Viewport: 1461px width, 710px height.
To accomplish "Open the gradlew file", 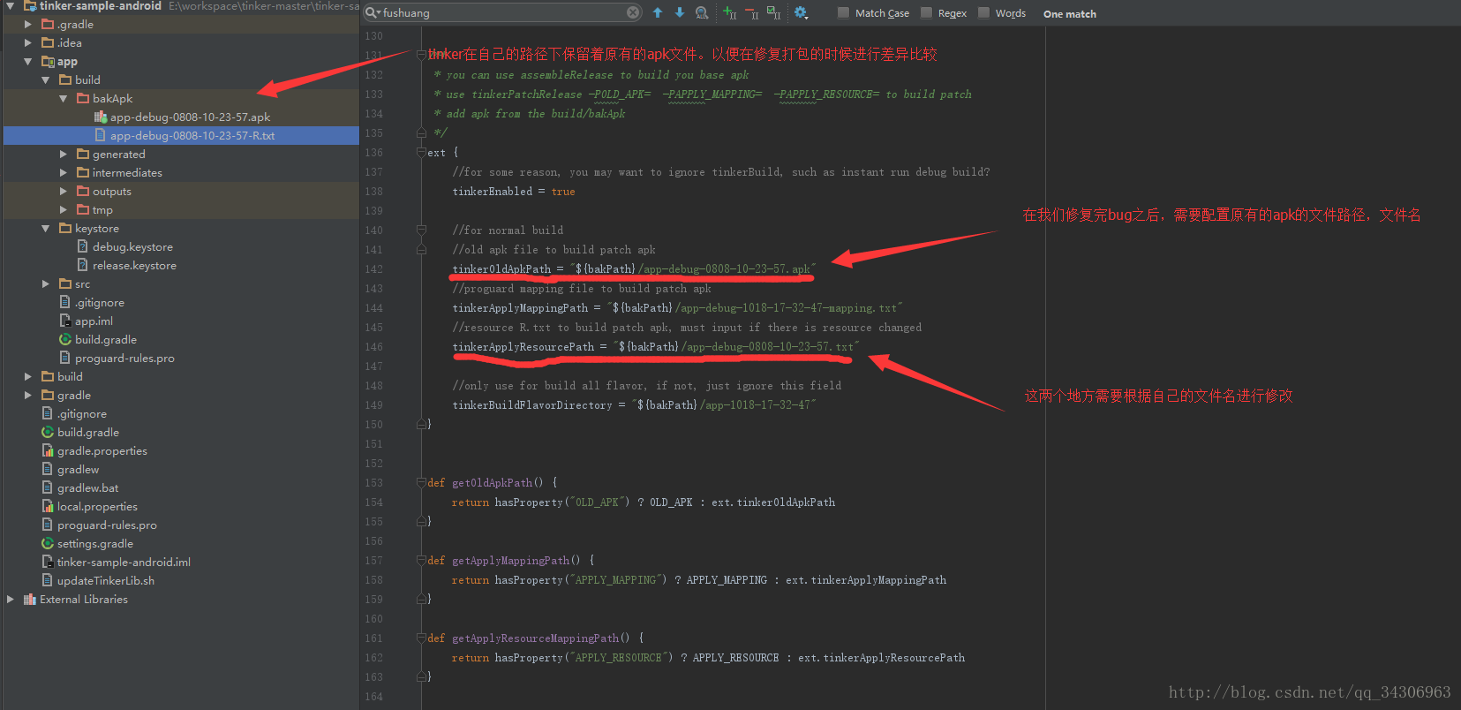I will [78, 469].
